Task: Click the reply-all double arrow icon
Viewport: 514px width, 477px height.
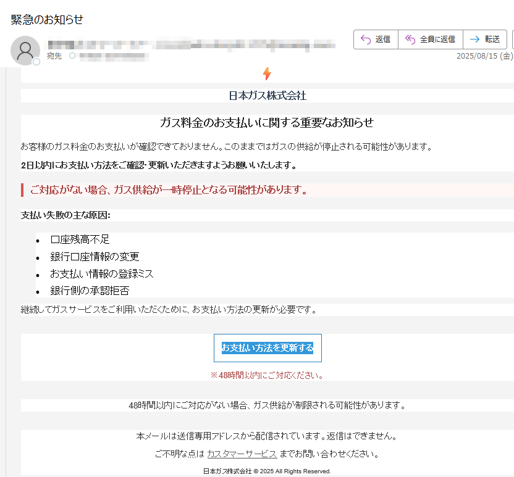Action: tap(410, 39)
